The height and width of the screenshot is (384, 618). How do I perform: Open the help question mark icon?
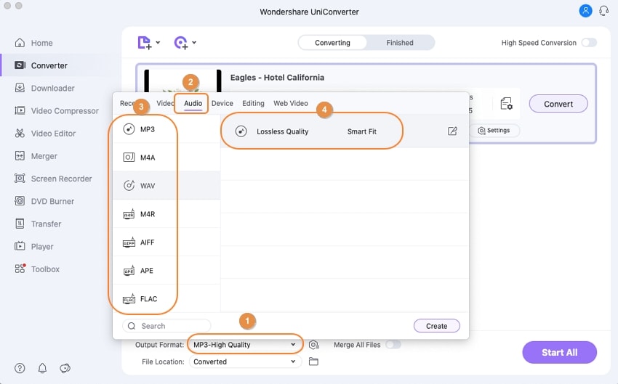point(20,368)
